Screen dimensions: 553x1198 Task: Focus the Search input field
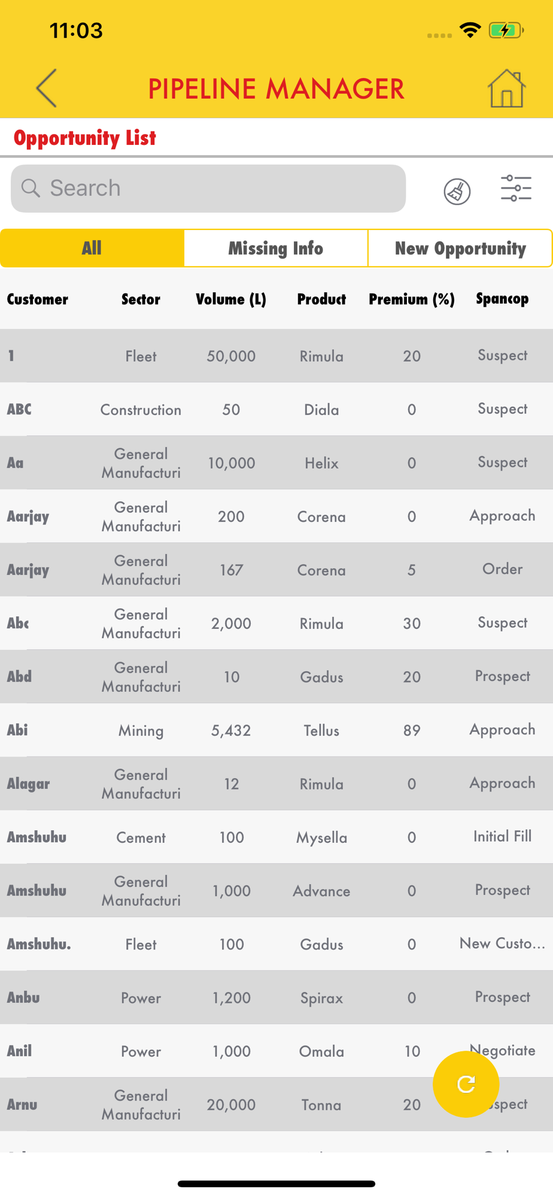[208, 188]
